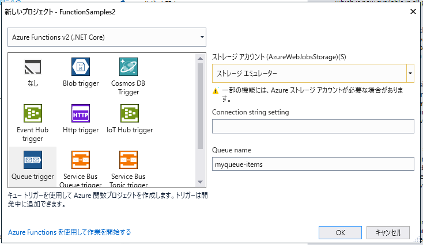Click the Http trigger label text
The height and width of the screenshot is (245, 423).
pos(81,130)
